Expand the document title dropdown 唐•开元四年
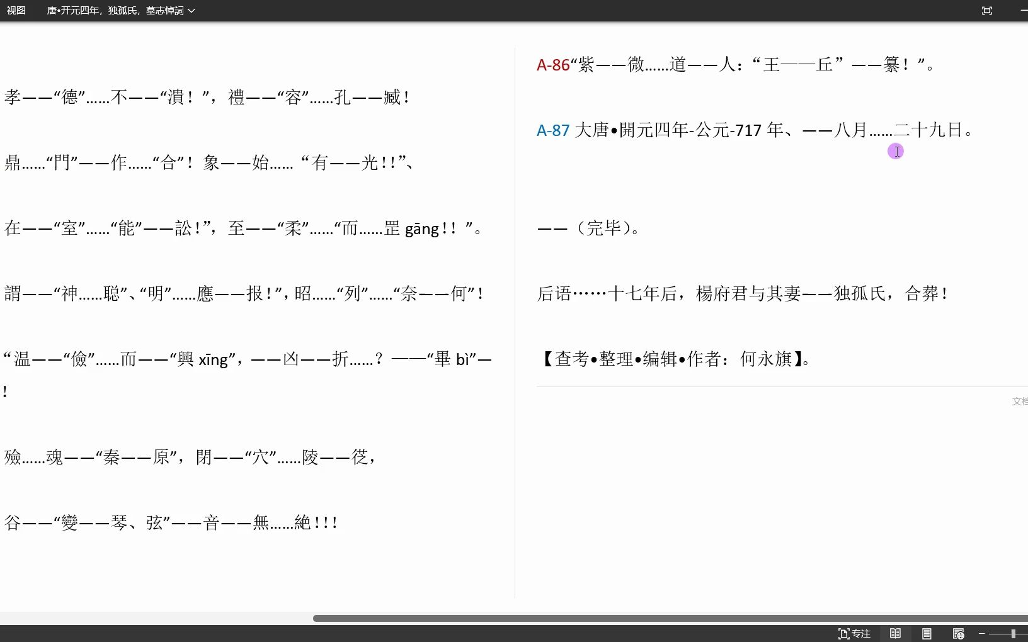This screenshot has width=1028, height=642. pyautogui.click(x=121, y=11)
